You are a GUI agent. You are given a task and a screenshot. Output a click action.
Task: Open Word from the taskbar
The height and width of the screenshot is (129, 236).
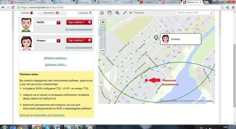tap(58, 127)
